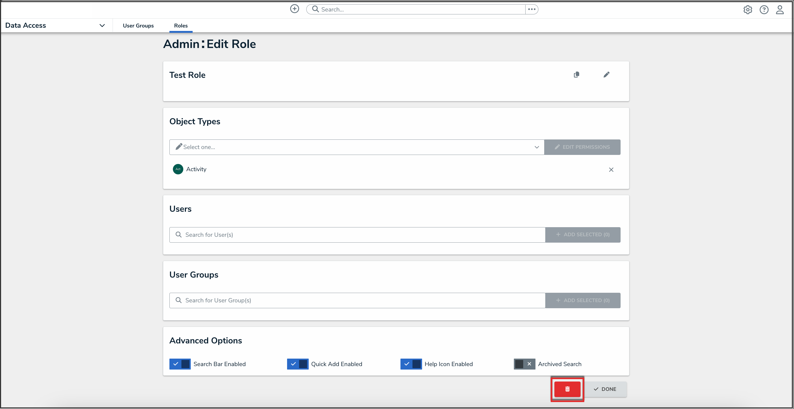Screen dimensions: 794x409
Task: Click the red delete role trash button
Action: click(x=567, y=389)
